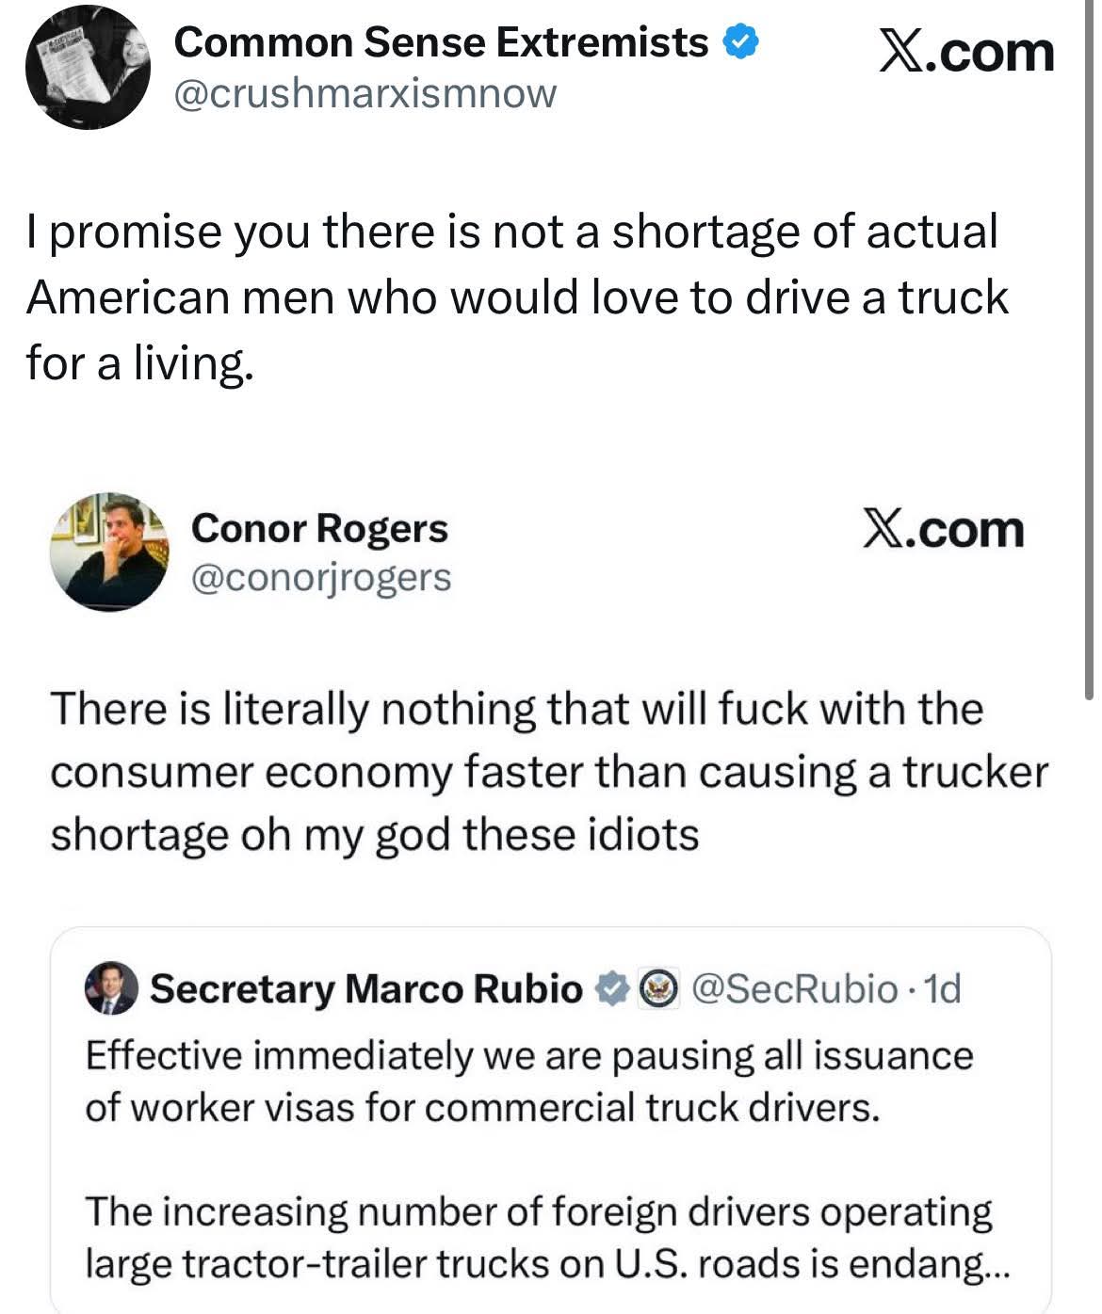Click the top X.com logo
This screenshot has width=1102, height=1314.
(966, 51)
